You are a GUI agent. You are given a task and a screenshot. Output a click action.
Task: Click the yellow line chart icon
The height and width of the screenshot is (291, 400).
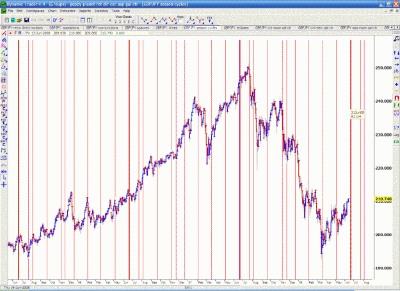click(396, 77)
